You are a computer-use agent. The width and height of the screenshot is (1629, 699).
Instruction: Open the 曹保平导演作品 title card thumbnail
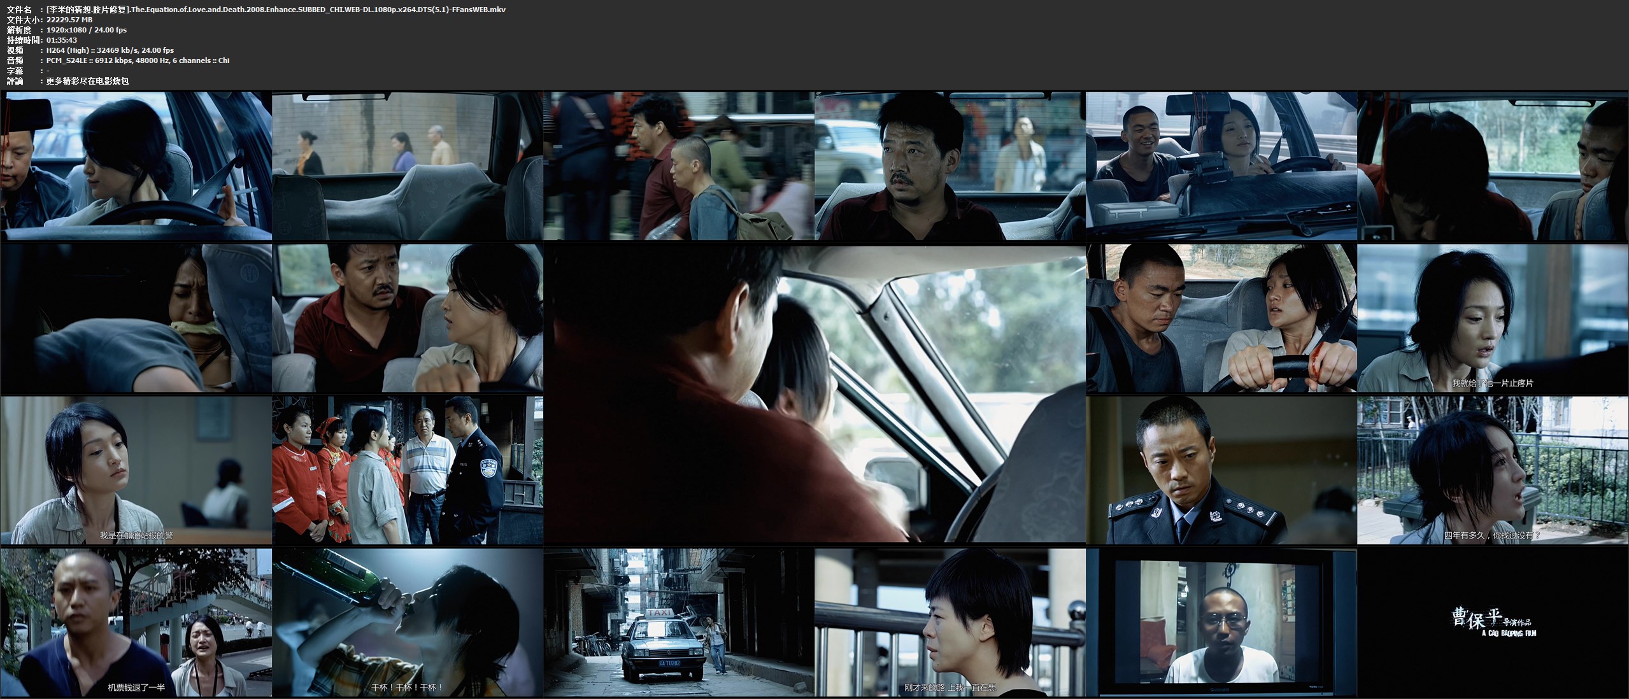click(x=1493, y=623)
